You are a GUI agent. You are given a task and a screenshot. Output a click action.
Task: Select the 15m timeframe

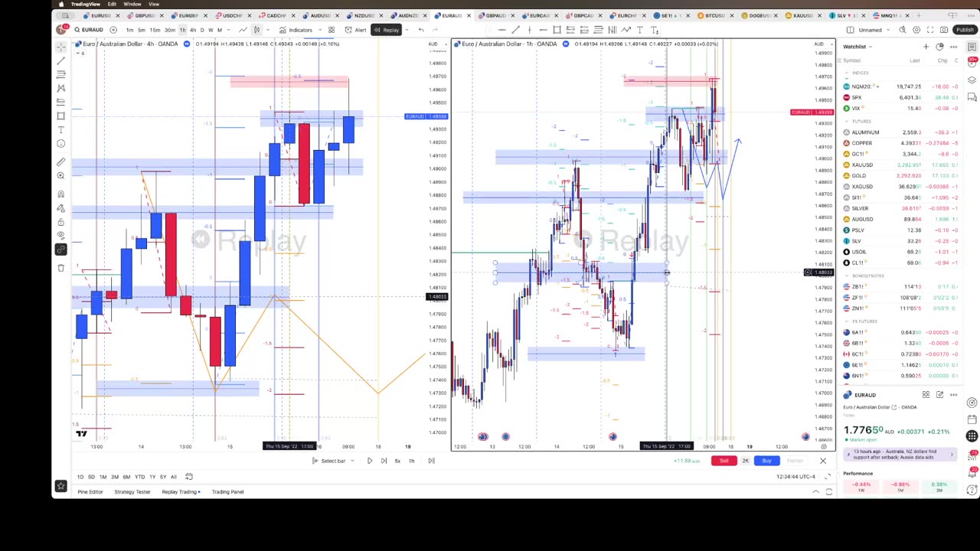(x=155, y=30)
